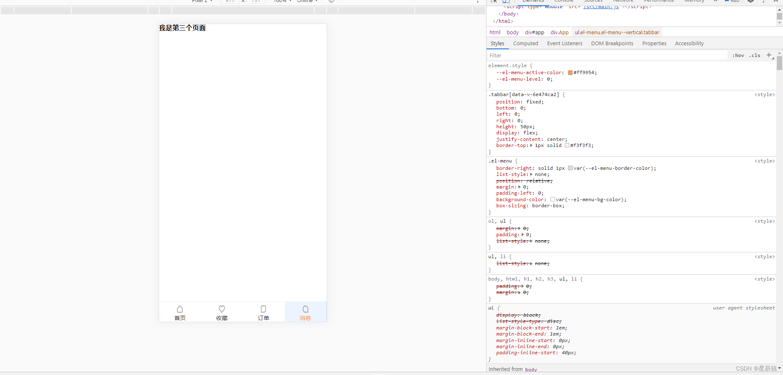The width and height of the screenshot is (783, 375).
Task: Select ul.el-menu.el-menu--vertical.tabbar breadcrumb
Action: 617,32
